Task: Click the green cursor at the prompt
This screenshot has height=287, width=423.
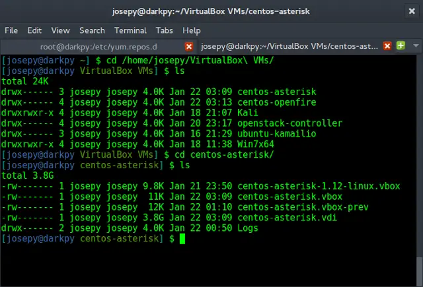Action: [182, 239]
